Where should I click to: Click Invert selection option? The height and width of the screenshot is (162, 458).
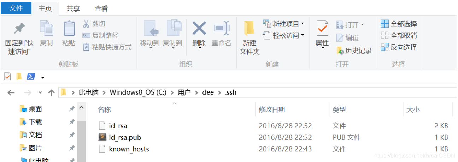pos(399,47)
